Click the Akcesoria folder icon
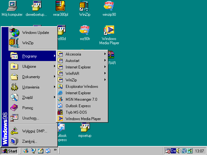Image resolution: width=207 pixels, height=155 pixels. (60, 54)
